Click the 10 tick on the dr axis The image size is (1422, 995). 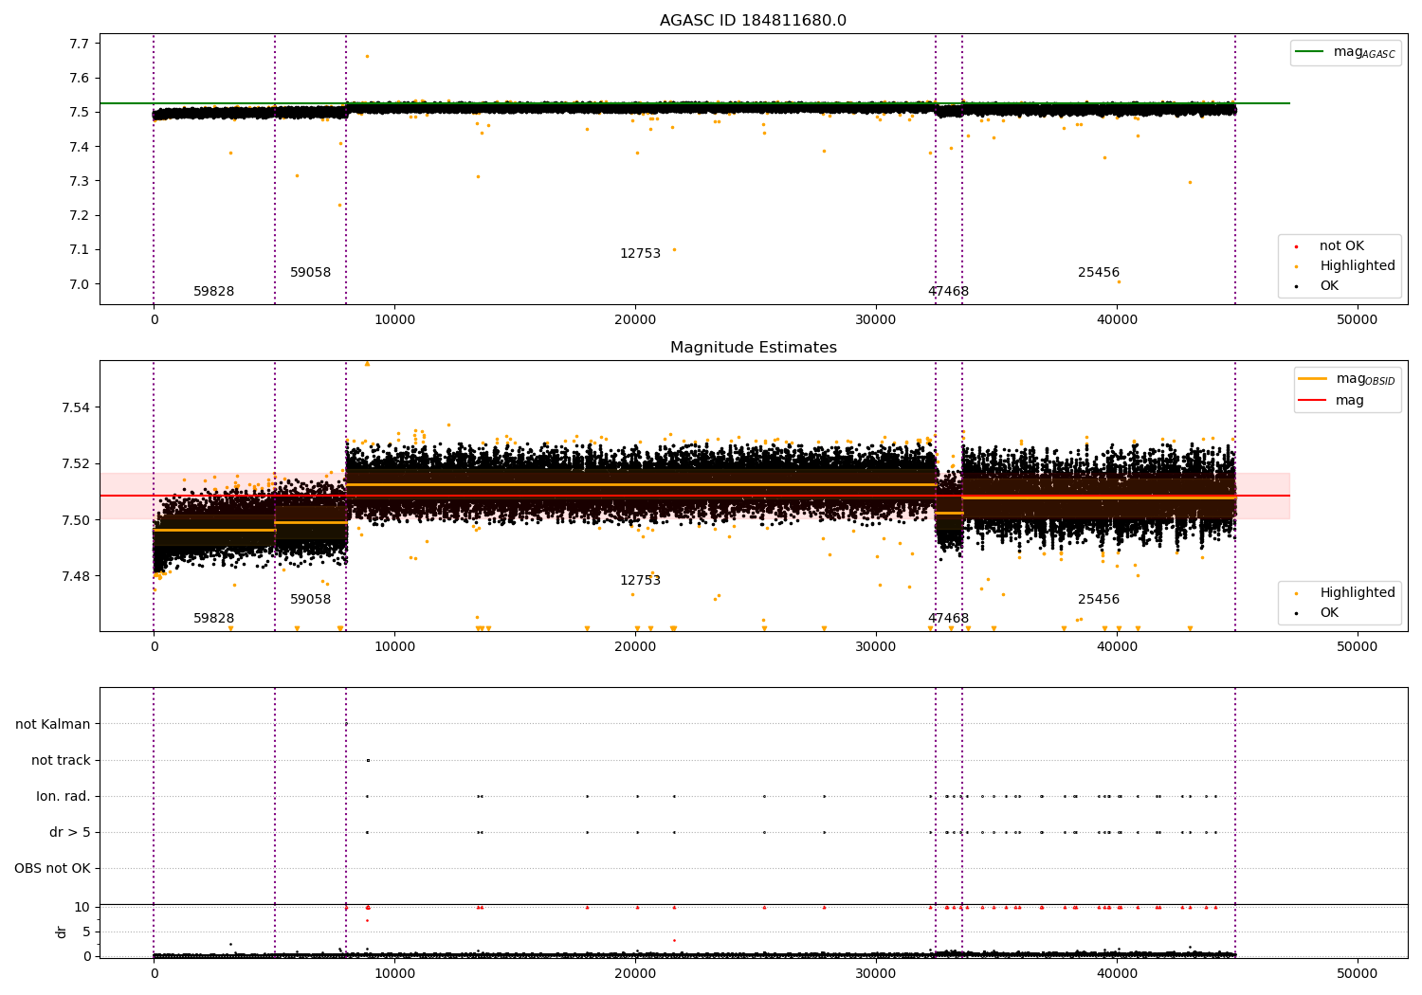(x=82, y=907)
